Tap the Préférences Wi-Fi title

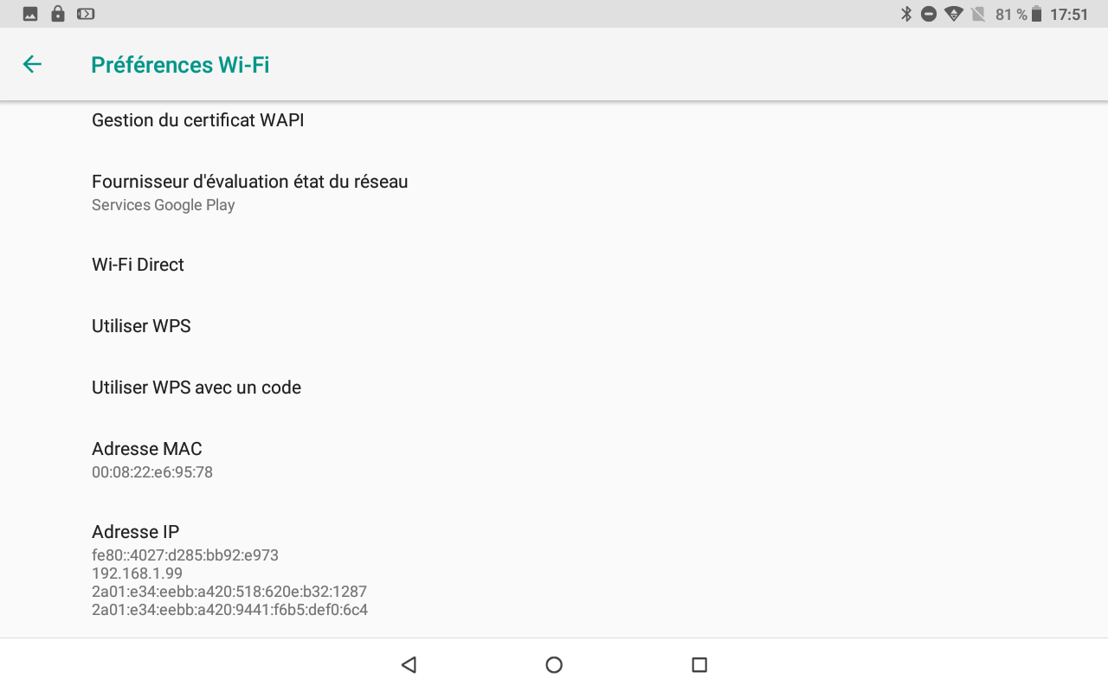click(x=180, y=65)
